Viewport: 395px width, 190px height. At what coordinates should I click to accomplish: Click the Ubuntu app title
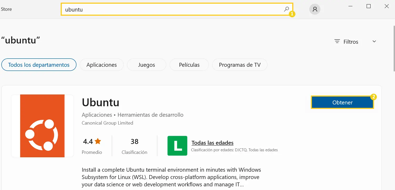[101, 102]
